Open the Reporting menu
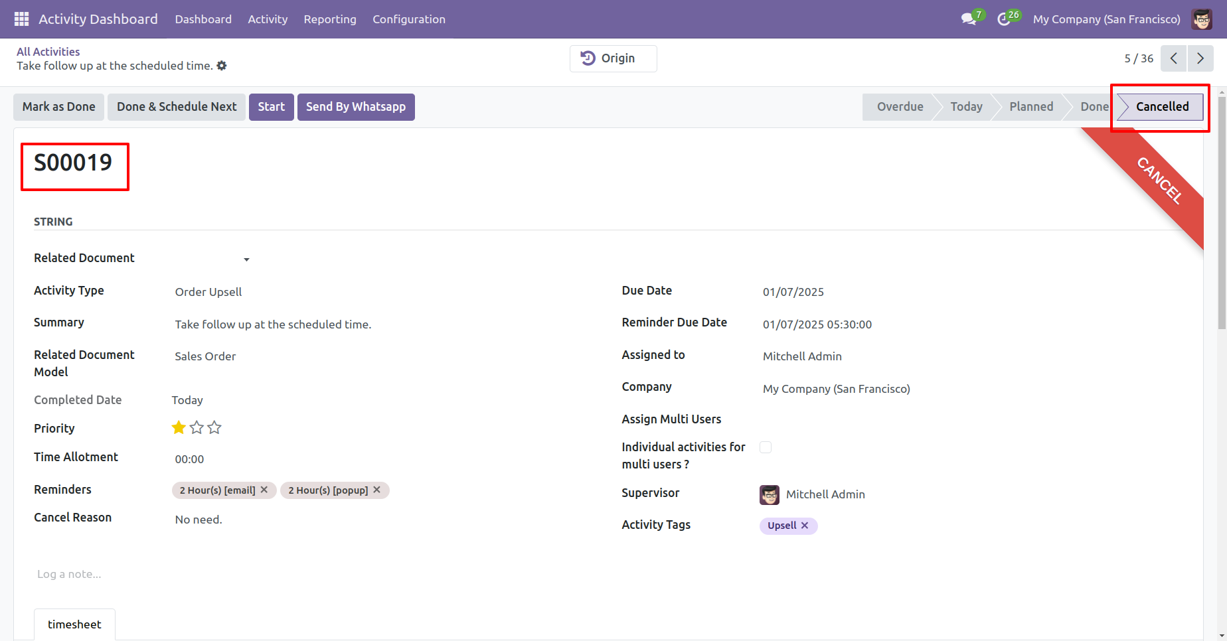 tap(330, 19)
